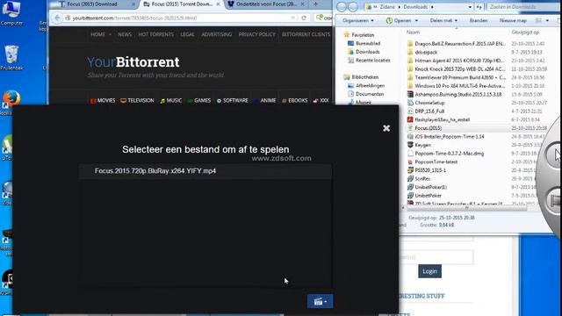Screen dimensions: 562x316
Task: Browse the MOVIES category
Action: point(103,101)
